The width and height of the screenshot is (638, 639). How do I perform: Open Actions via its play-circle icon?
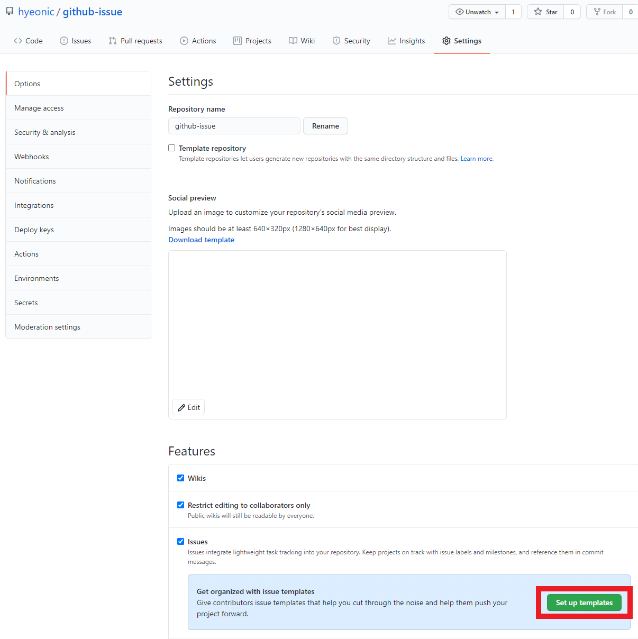184,41
